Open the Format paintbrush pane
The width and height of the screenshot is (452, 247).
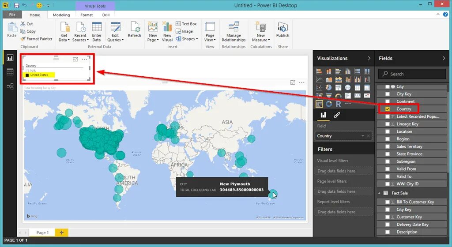tap(337, 115)
